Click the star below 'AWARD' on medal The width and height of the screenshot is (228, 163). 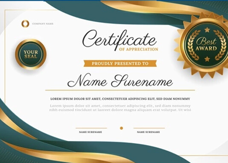[207, 59]
